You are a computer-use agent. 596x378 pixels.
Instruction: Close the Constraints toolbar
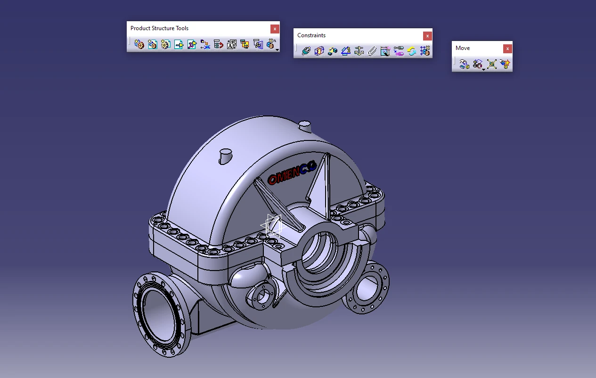point(427,36)
